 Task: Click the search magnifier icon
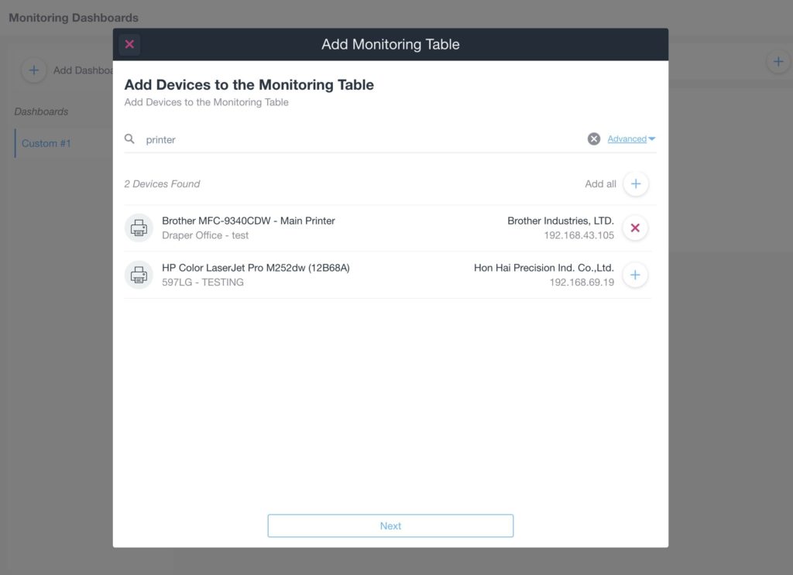[129, 139]
